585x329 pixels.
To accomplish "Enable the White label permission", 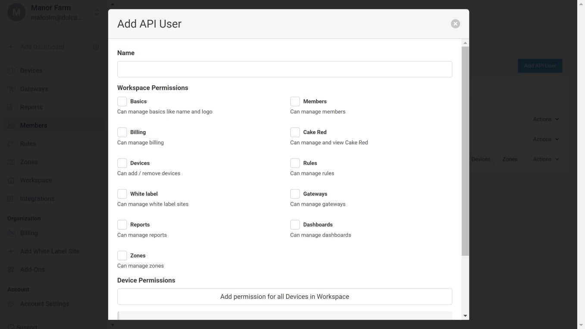I will coord(122,194).
